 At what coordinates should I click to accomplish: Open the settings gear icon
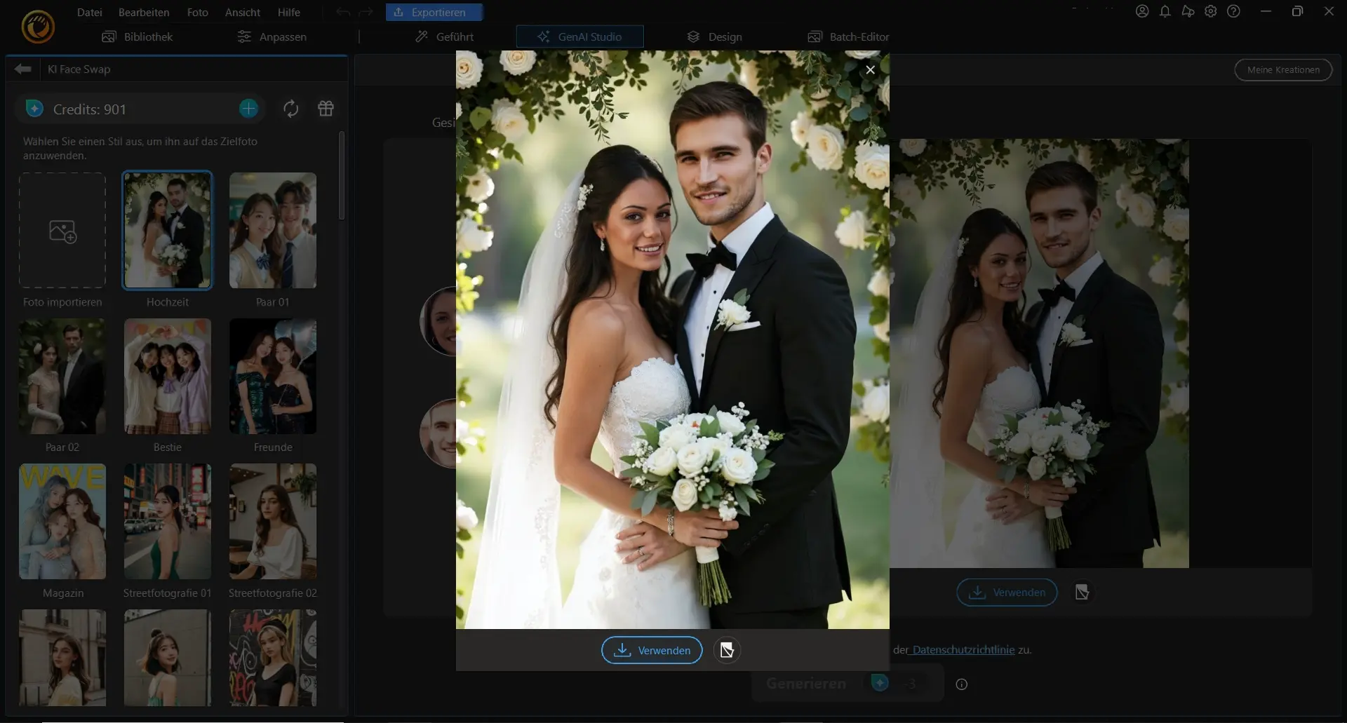(x=1211, y=11)
